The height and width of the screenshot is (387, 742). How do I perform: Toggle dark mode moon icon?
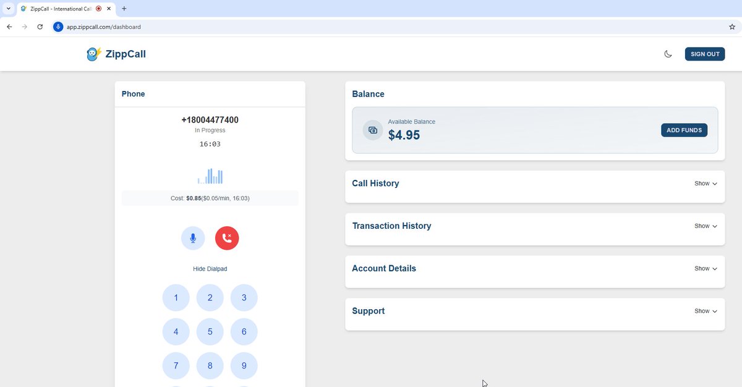pyautogui.click(x=668, y=54)
